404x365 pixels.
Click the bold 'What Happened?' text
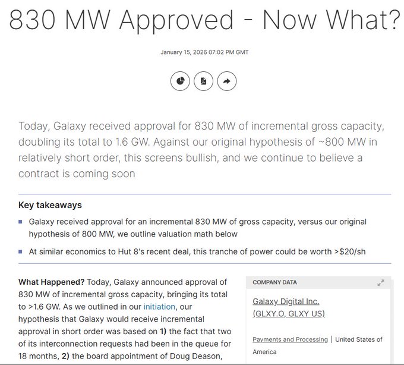coord(51,282)
